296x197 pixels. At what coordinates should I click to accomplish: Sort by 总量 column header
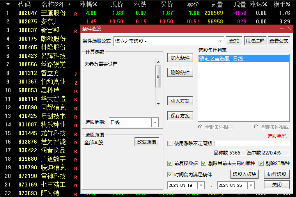(x=216, y=4)
